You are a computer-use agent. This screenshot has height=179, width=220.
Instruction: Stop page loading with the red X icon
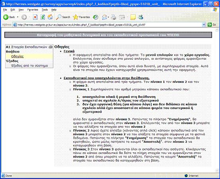(35, 17)
